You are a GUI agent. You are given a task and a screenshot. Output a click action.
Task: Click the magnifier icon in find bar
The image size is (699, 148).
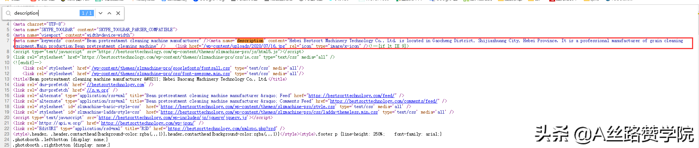(8, 13)
